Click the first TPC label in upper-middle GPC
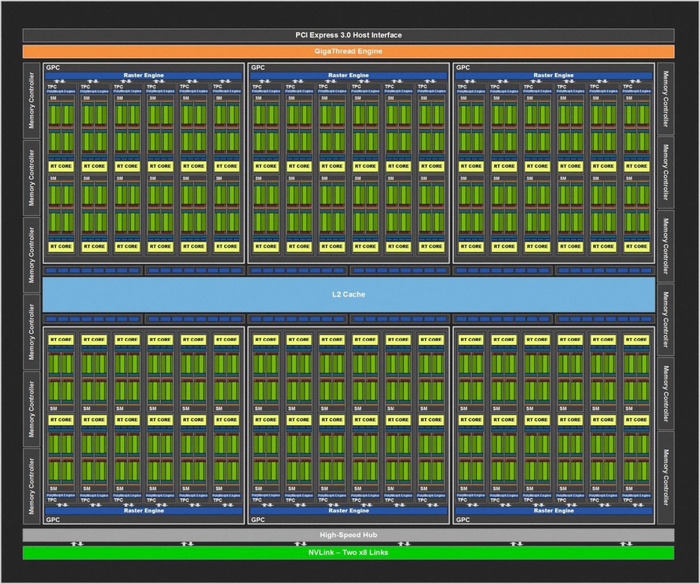 (257, 87)
